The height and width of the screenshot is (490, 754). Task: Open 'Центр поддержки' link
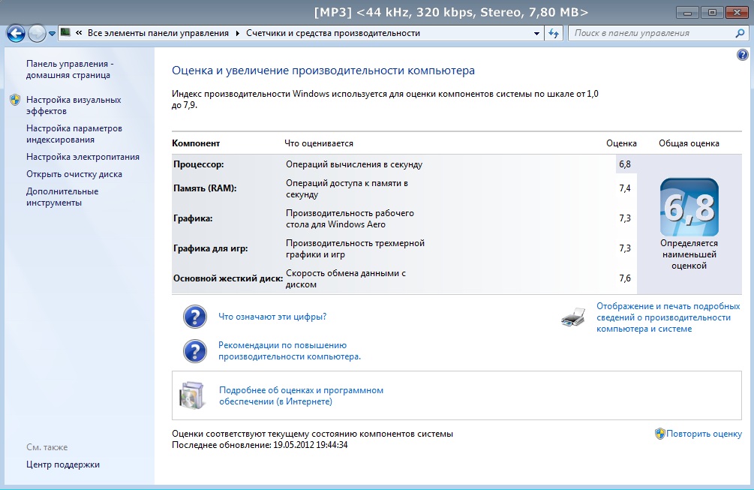click(x=63, y=464)
